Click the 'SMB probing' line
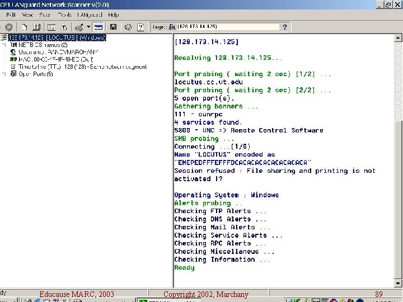The height and width of the screenshot is (302, 403). [x=204, y=139]
